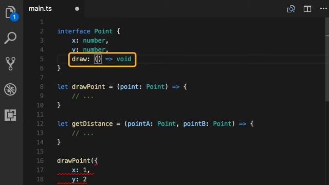Click the 'drawPoint' variable on line 8

click(x=88, y=87)
